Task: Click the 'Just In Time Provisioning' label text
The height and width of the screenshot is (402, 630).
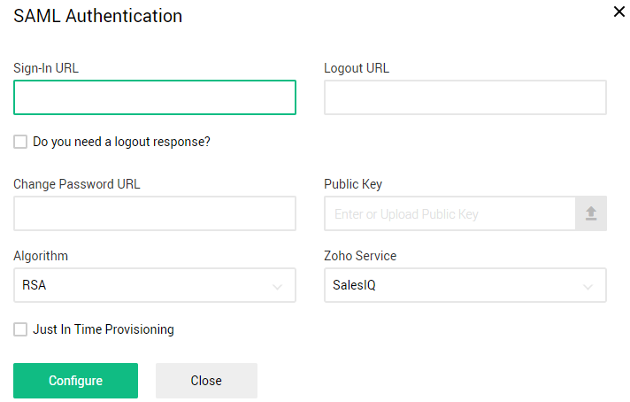Action: point(104,329)
